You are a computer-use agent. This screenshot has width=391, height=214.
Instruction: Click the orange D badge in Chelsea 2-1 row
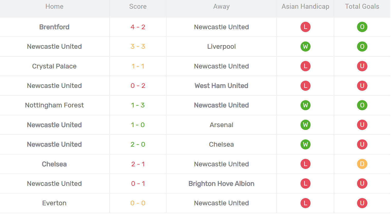pos(362,164)
